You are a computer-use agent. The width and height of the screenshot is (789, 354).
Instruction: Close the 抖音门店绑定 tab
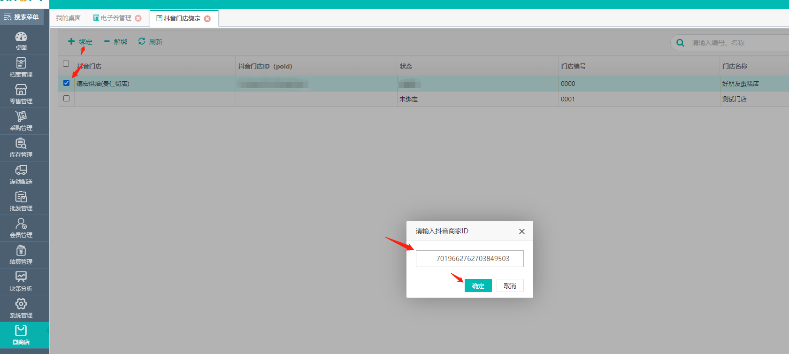pos(207,19)
